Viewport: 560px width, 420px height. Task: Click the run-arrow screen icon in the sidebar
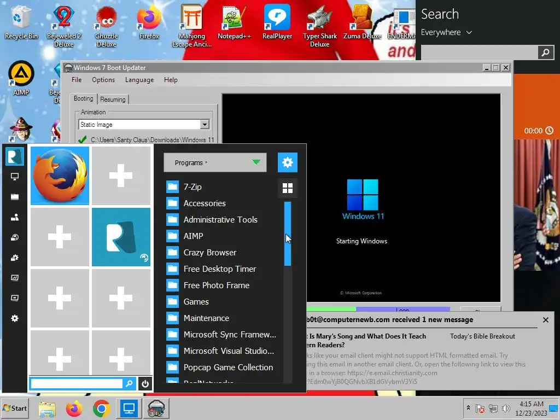pyautogui.click(x=15, y=298)
